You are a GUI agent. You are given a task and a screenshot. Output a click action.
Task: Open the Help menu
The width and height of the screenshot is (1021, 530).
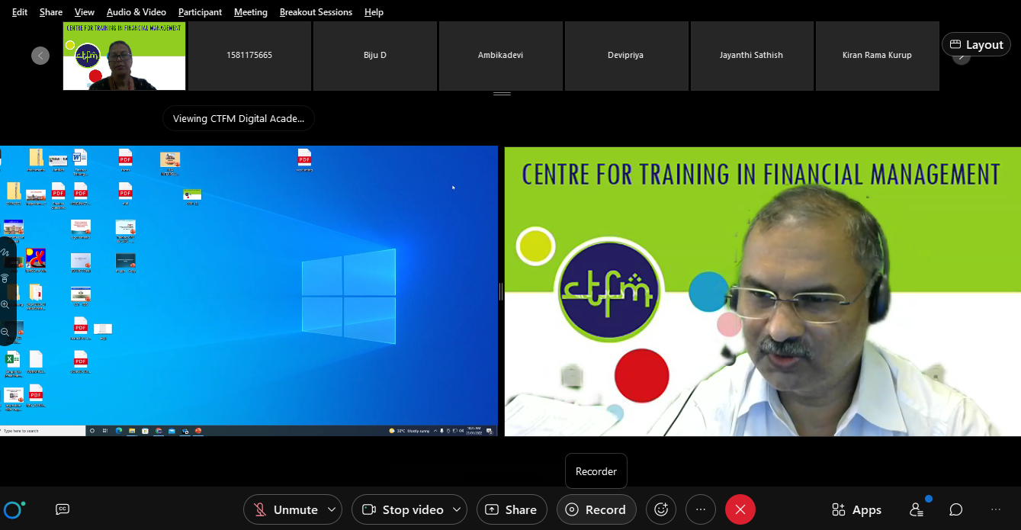coord(374,12)
